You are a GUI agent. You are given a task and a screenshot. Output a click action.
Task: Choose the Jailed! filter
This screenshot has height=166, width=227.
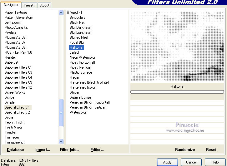coord(74,52)
